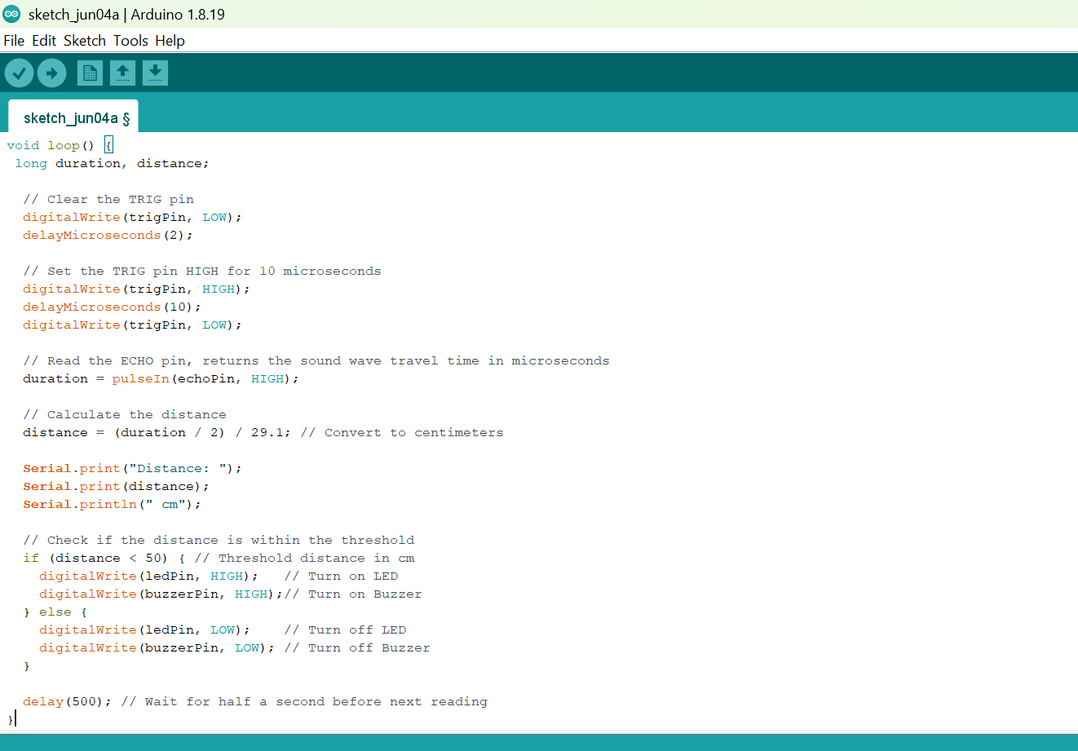
Task: Save the sketch with the Save icon
Action: [156, 73]
